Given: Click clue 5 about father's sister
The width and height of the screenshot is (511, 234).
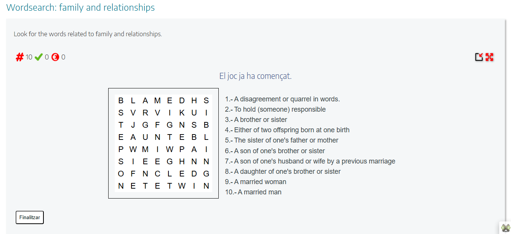Looking at the screenshot, I should click(282, 140).
